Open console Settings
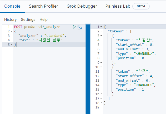 (x=28, y=19)
